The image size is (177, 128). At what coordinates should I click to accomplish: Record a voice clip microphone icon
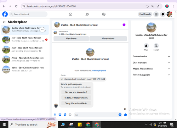click(x=55, y=115)
